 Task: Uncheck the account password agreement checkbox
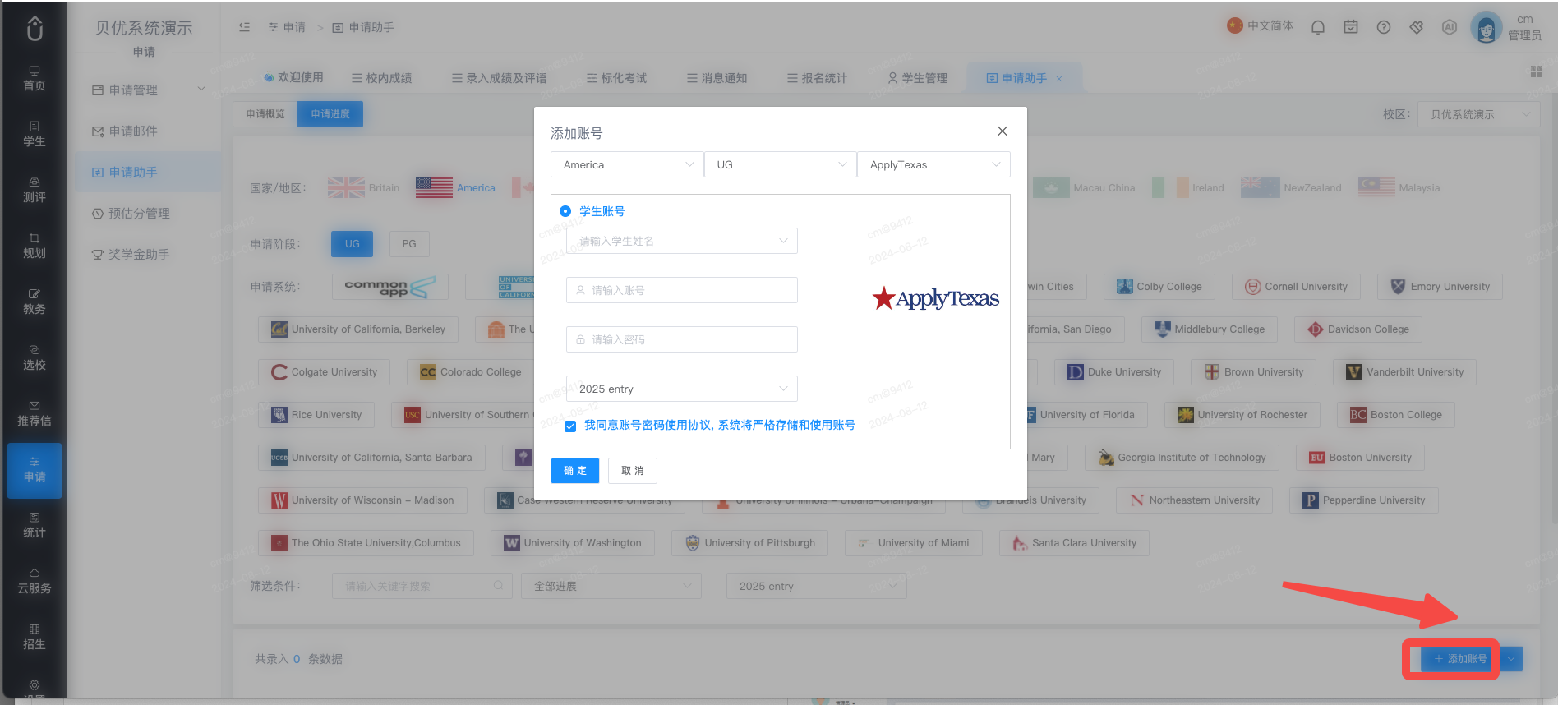pos(570,426)
